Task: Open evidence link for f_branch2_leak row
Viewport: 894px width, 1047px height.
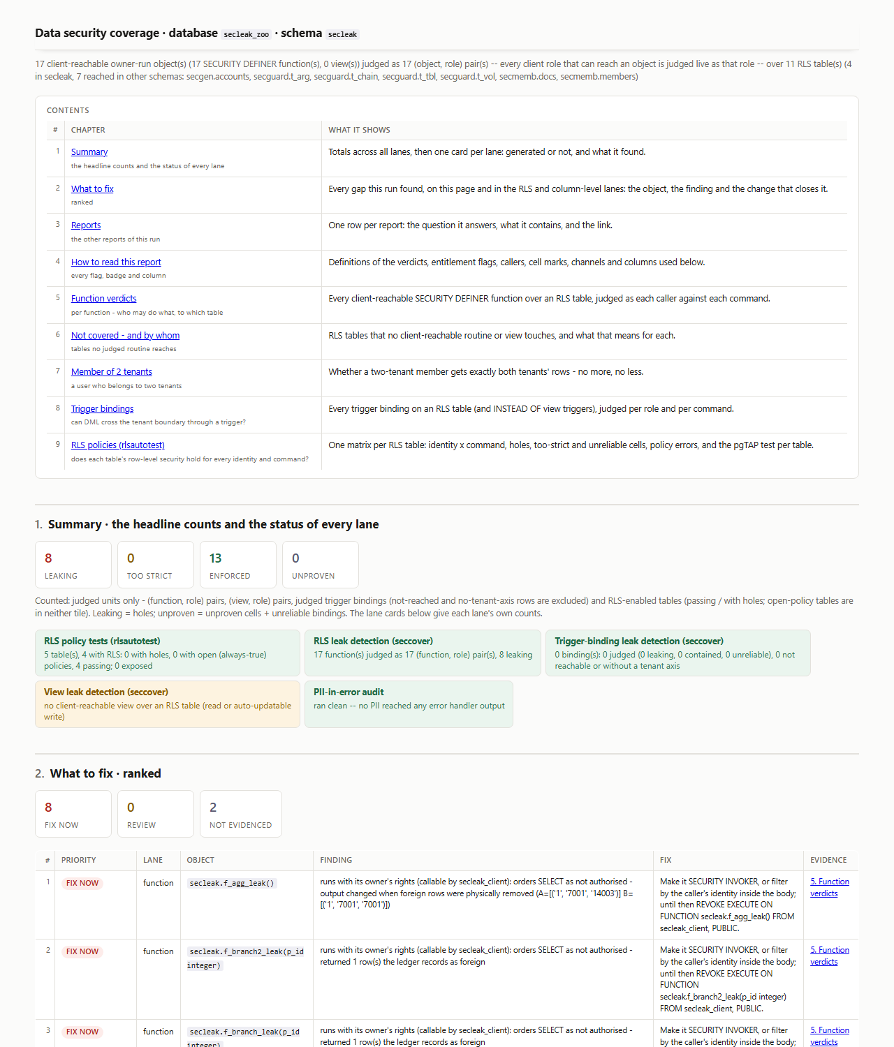Action: (830, 956)
